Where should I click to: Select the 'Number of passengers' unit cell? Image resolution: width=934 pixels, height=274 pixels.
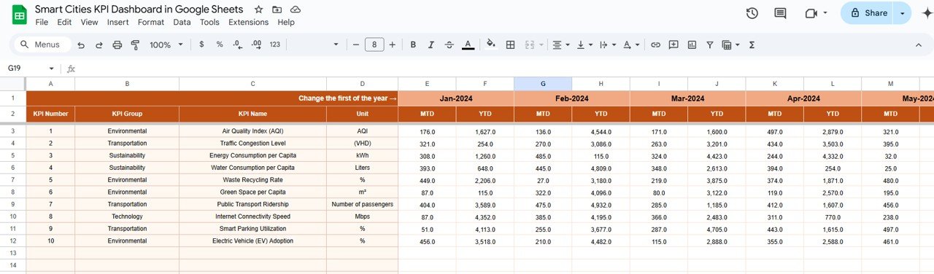click(362, 204)
